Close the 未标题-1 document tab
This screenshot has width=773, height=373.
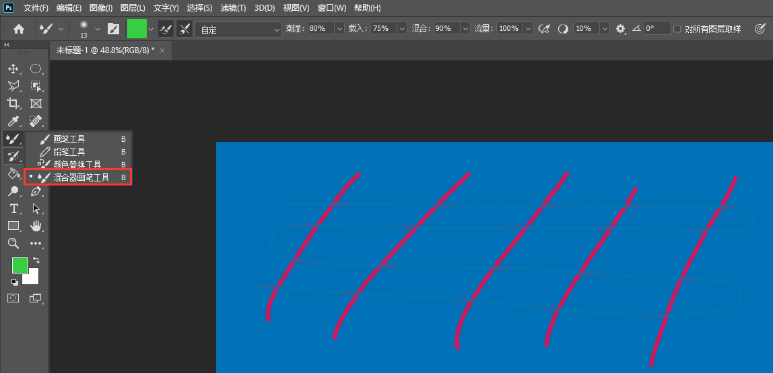[162, 50]
